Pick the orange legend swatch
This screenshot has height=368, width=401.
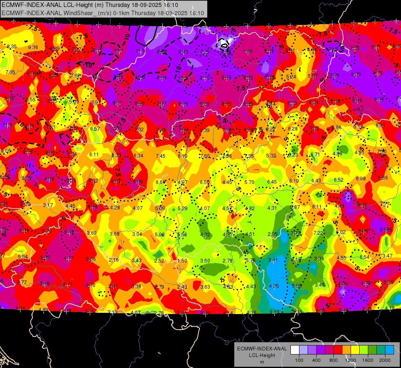coord(347,350)
